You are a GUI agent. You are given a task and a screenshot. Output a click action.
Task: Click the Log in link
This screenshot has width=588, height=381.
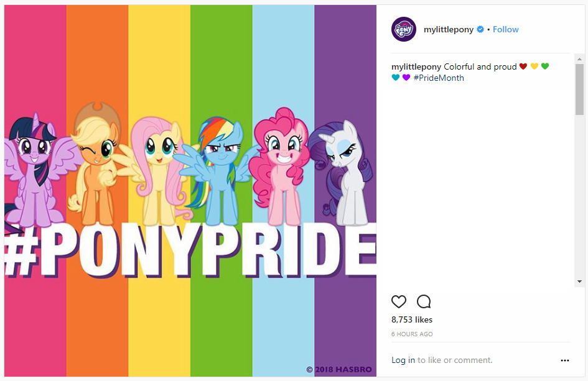coord(403,360)
